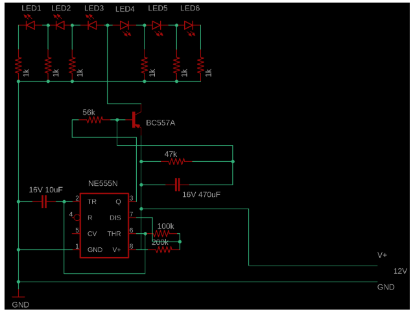Click the LED2 diode symbol
The height and width of the screenshot is (318, 413).
[x=60, y=25]
